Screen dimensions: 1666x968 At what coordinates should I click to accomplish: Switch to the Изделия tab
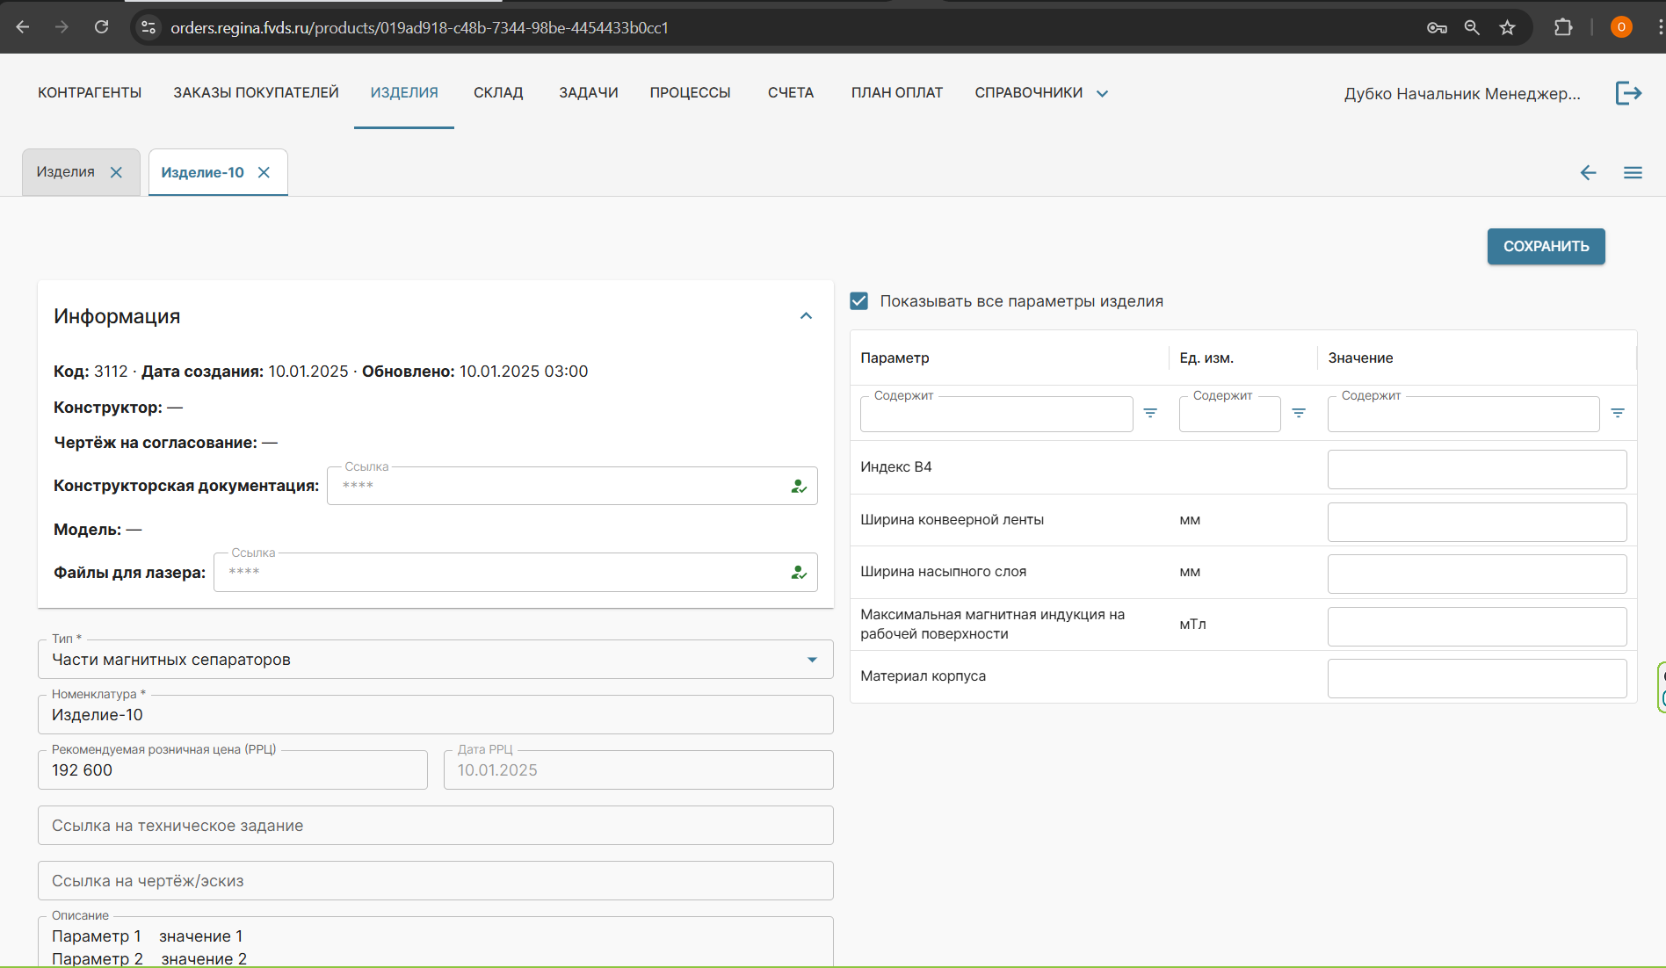66,172
